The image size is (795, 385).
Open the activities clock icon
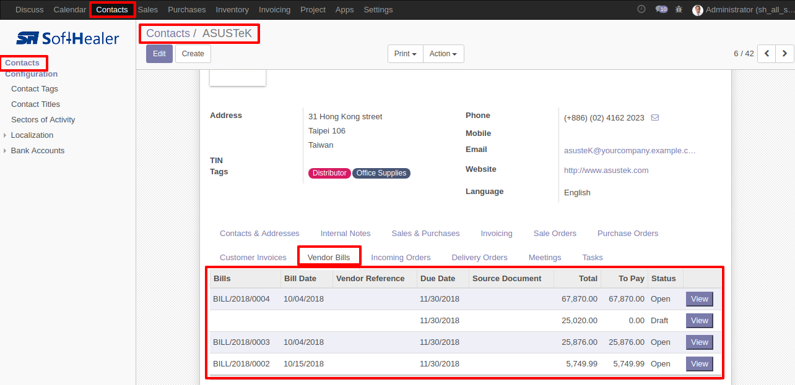641,9
